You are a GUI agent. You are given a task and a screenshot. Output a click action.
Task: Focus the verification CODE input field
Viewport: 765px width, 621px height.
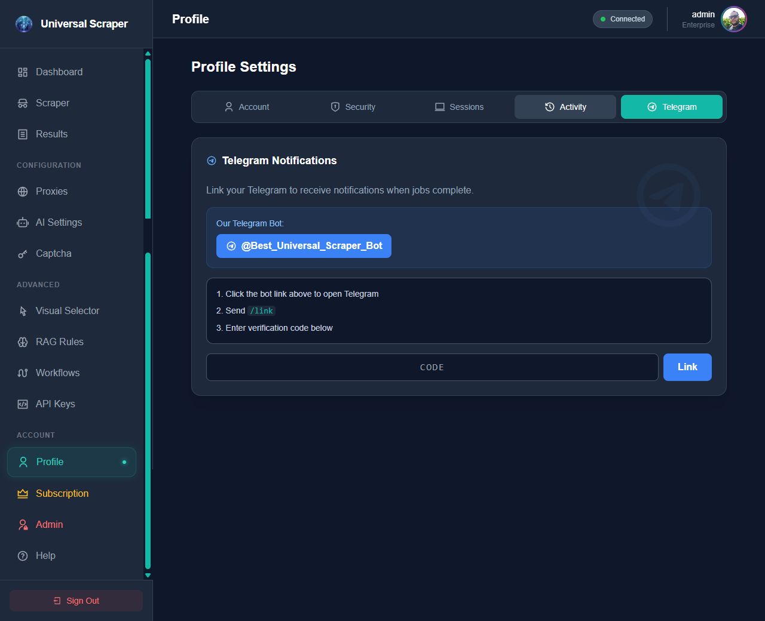click(432, 367)
